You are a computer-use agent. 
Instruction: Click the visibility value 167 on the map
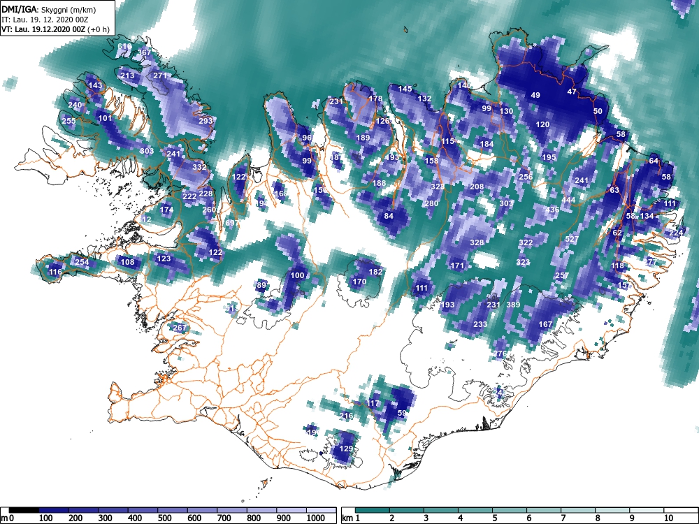click(x=546, y=324)
